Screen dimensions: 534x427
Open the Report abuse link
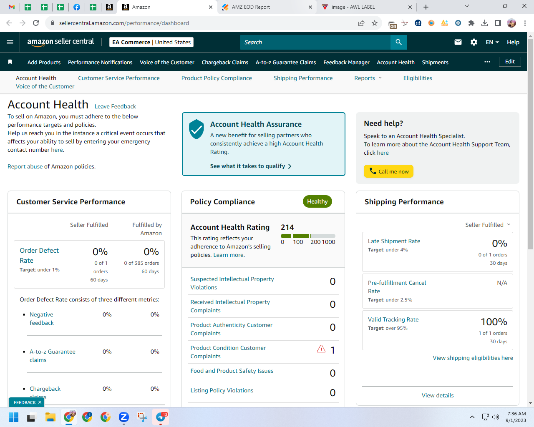tap(25, 166)
